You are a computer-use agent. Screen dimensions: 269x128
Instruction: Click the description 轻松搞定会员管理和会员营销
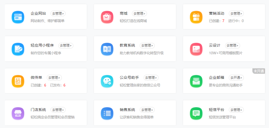coord(52,117)
